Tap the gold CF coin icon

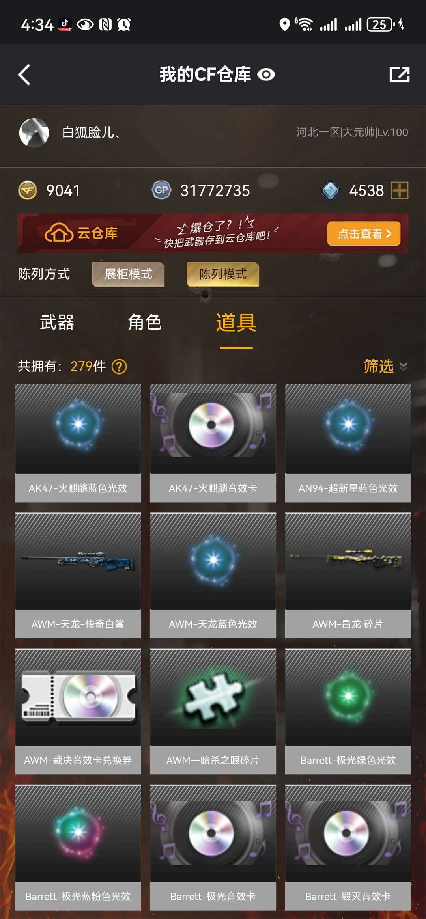[x=28, y=190]
